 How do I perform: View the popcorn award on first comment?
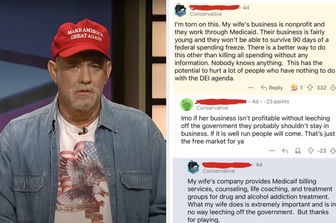click(x=295, y=88)
